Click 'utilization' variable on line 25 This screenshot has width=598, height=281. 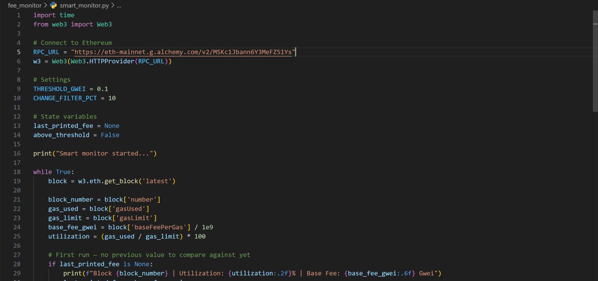(x=69, y=236)
